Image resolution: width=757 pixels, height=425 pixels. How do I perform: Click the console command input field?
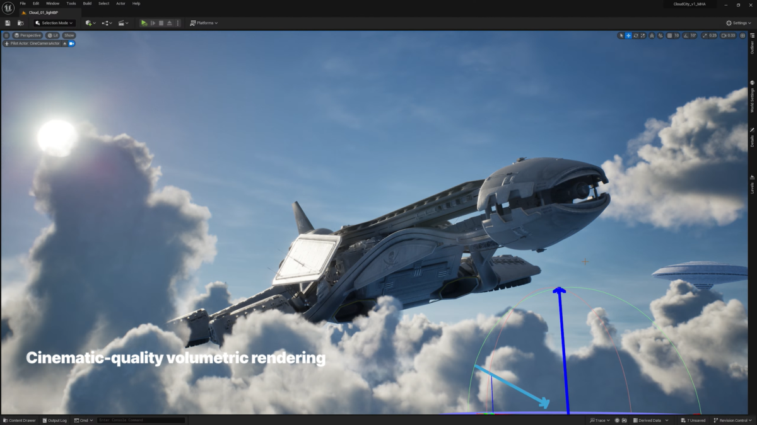(141, 420)
